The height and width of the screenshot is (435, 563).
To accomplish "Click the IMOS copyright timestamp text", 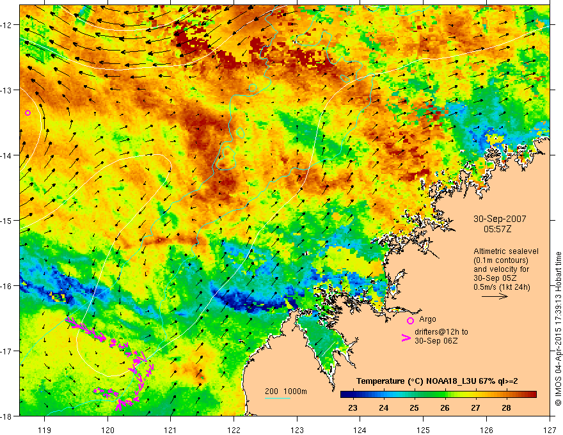I will click(558, 329).
